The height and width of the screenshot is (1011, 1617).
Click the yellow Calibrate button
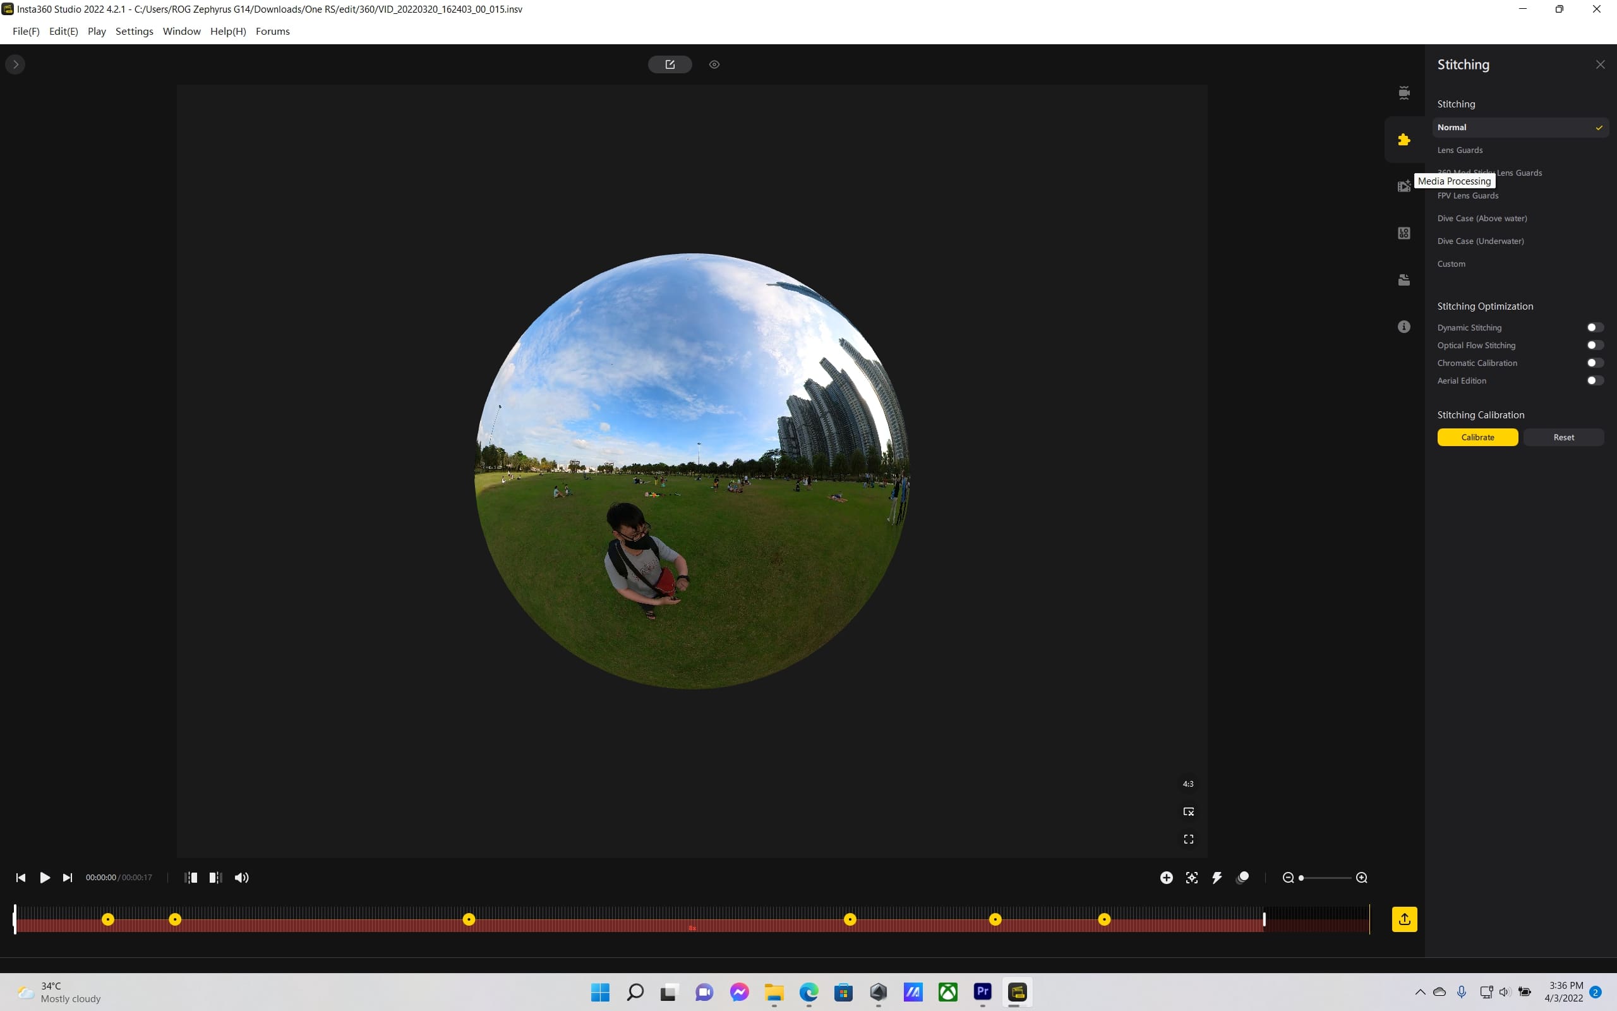[1477, 437]
